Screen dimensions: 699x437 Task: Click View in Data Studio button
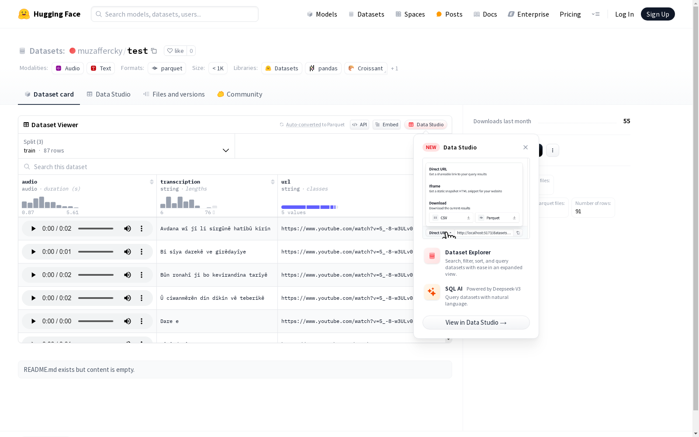point(476,323)
